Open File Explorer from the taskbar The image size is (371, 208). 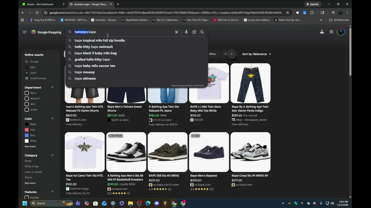[x=130, y=203]
